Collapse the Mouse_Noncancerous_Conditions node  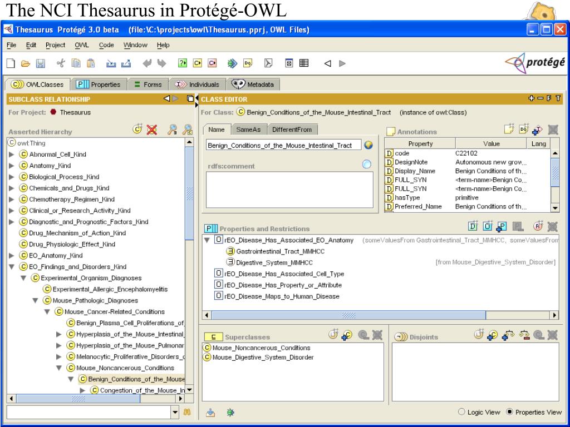pyautogui.click(x=59, y=368)
